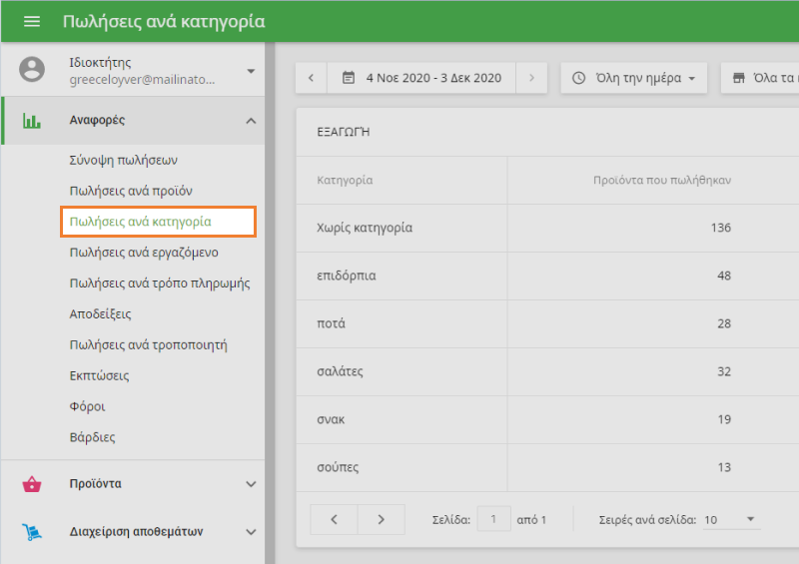Select Πωλήσεις ανά εργαζόμενο menu item
Viewport: 799px width, 564px height.
144,253
